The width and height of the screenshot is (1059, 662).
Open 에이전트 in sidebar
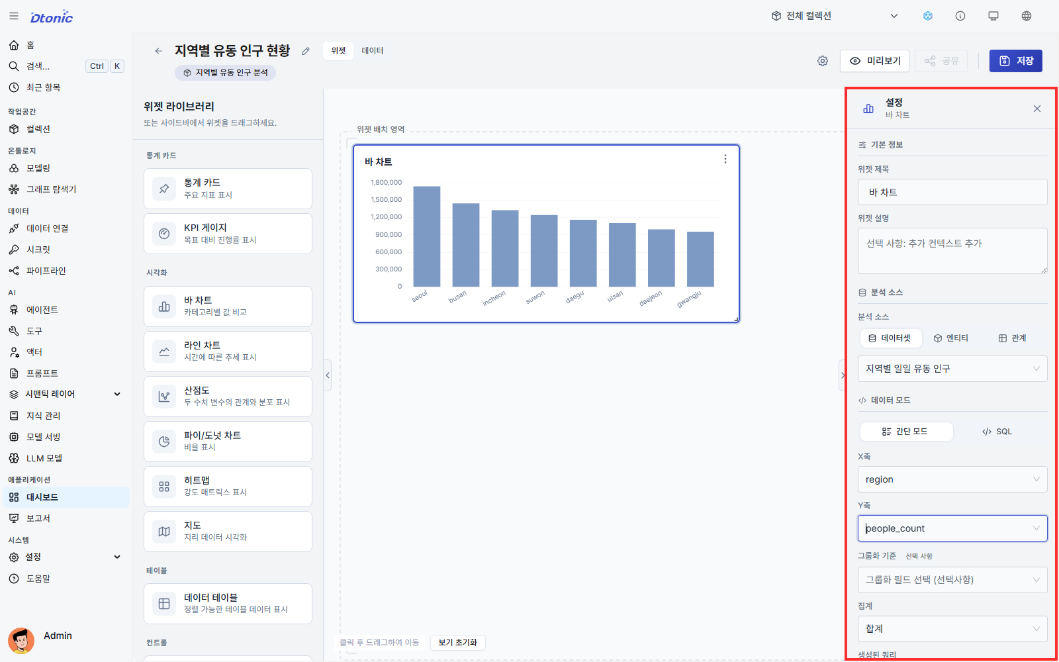pos(66,310)
